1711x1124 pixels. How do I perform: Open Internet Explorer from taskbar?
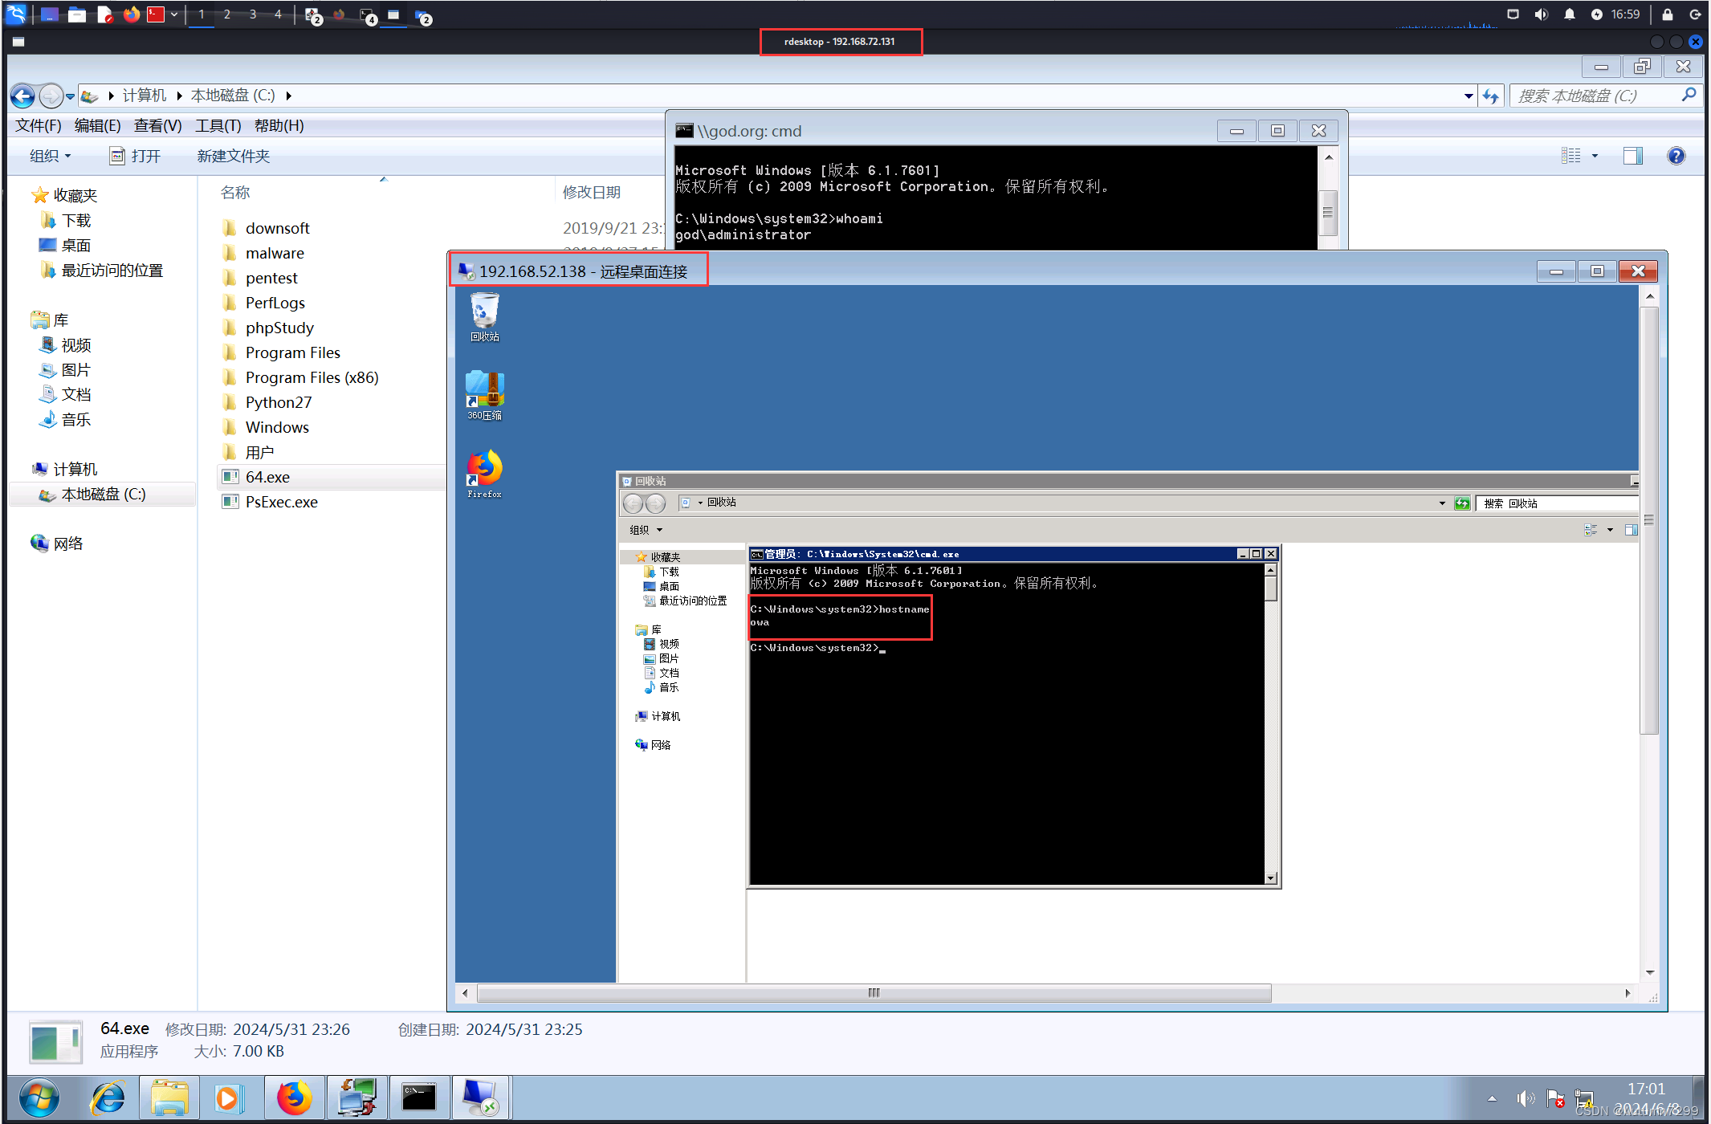(108, 1098)
